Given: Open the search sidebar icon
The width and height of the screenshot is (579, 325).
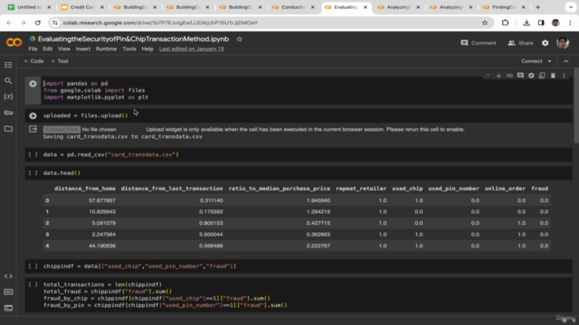Looking at the screenshot, I should [x=8, y=80].
